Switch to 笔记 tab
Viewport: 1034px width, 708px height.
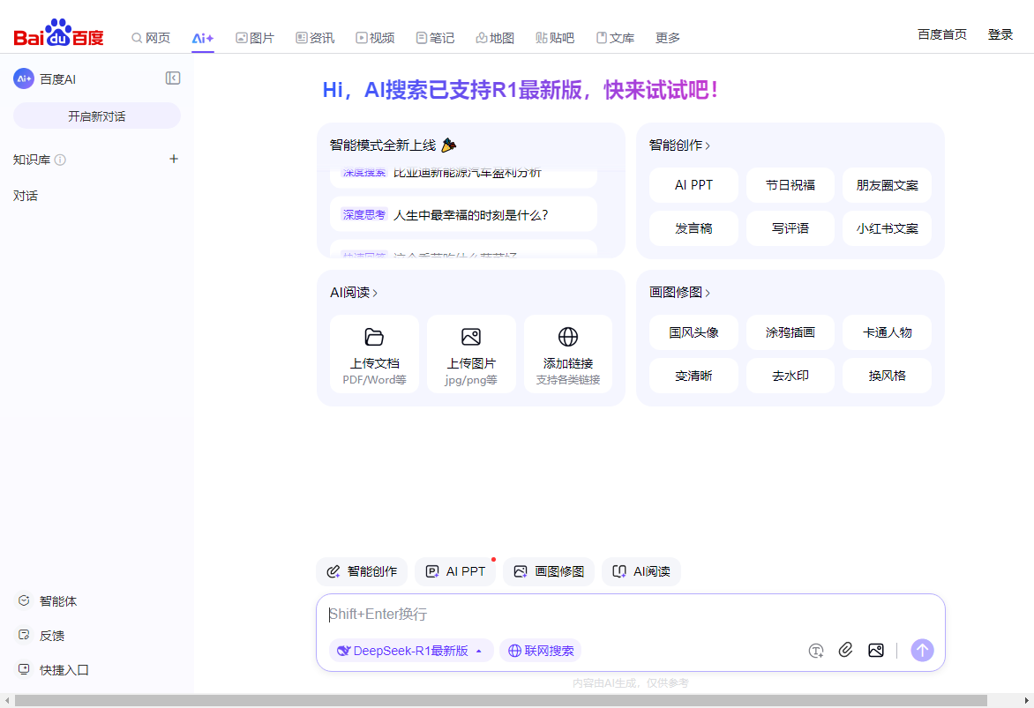(x=435, y=38)
